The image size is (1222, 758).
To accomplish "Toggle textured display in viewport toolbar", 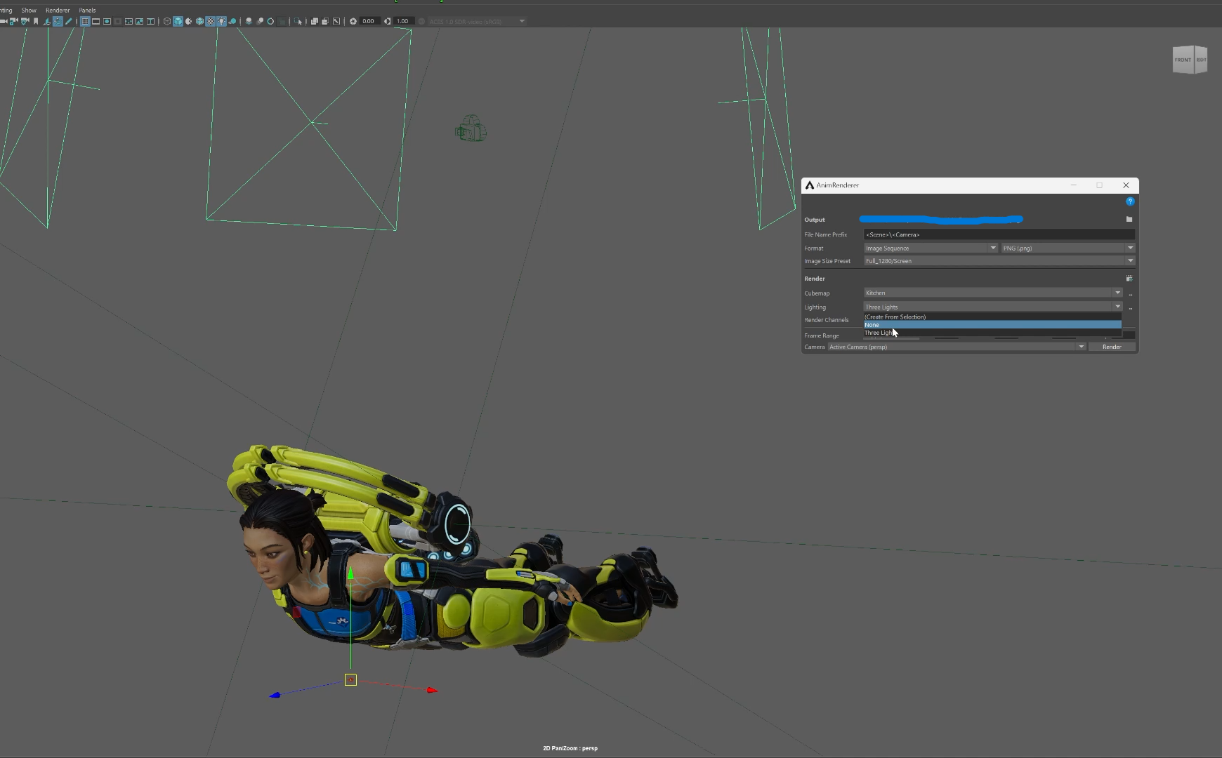I will pyautogui.click(x=210, y=21).
